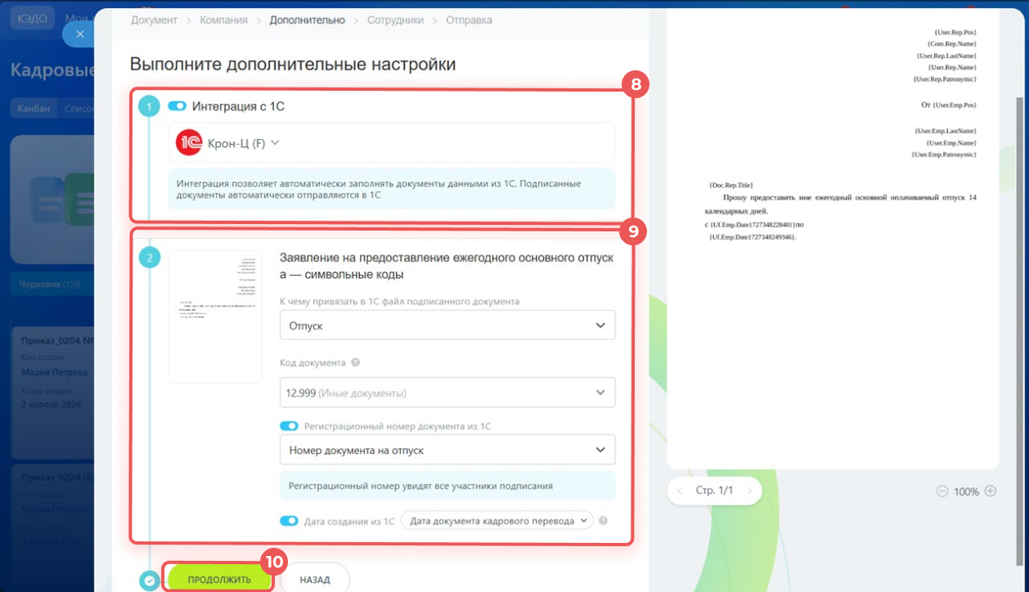Turn off Дата создания из 1С toggle
The image size is (1029, 592).
pyautogui.click(x=289, y=521)
